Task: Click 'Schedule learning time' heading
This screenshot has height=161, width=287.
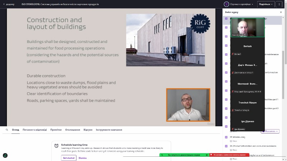Action: (x=74, y=145)
